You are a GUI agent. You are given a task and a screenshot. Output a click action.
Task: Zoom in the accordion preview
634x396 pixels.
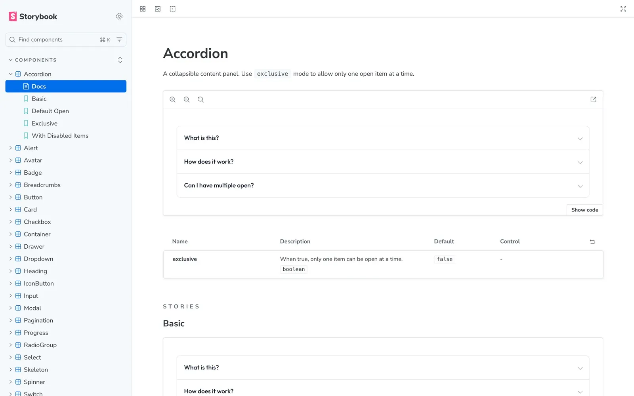(x=173, y=99)
